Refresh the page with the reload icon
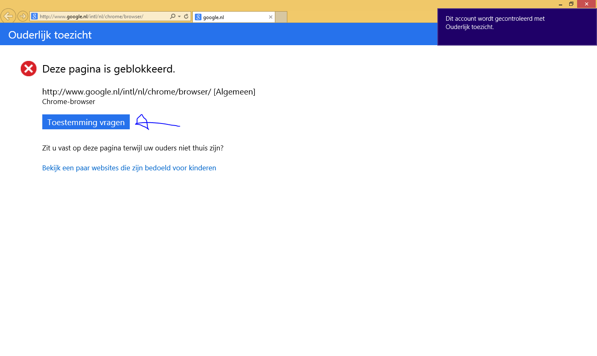 point(187,17)
